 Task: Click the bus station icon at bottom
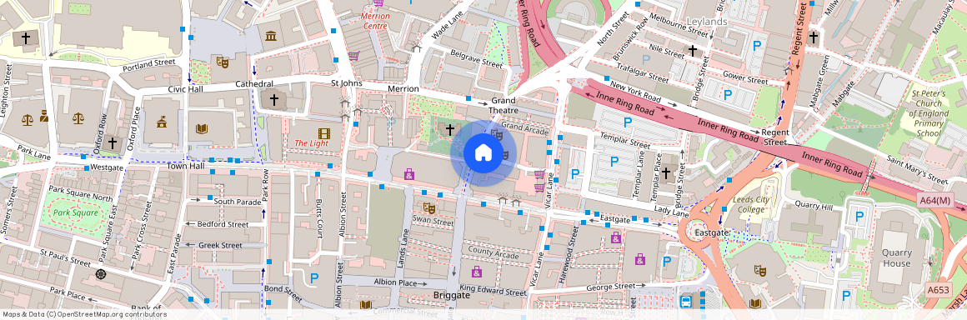click(685, 302)
